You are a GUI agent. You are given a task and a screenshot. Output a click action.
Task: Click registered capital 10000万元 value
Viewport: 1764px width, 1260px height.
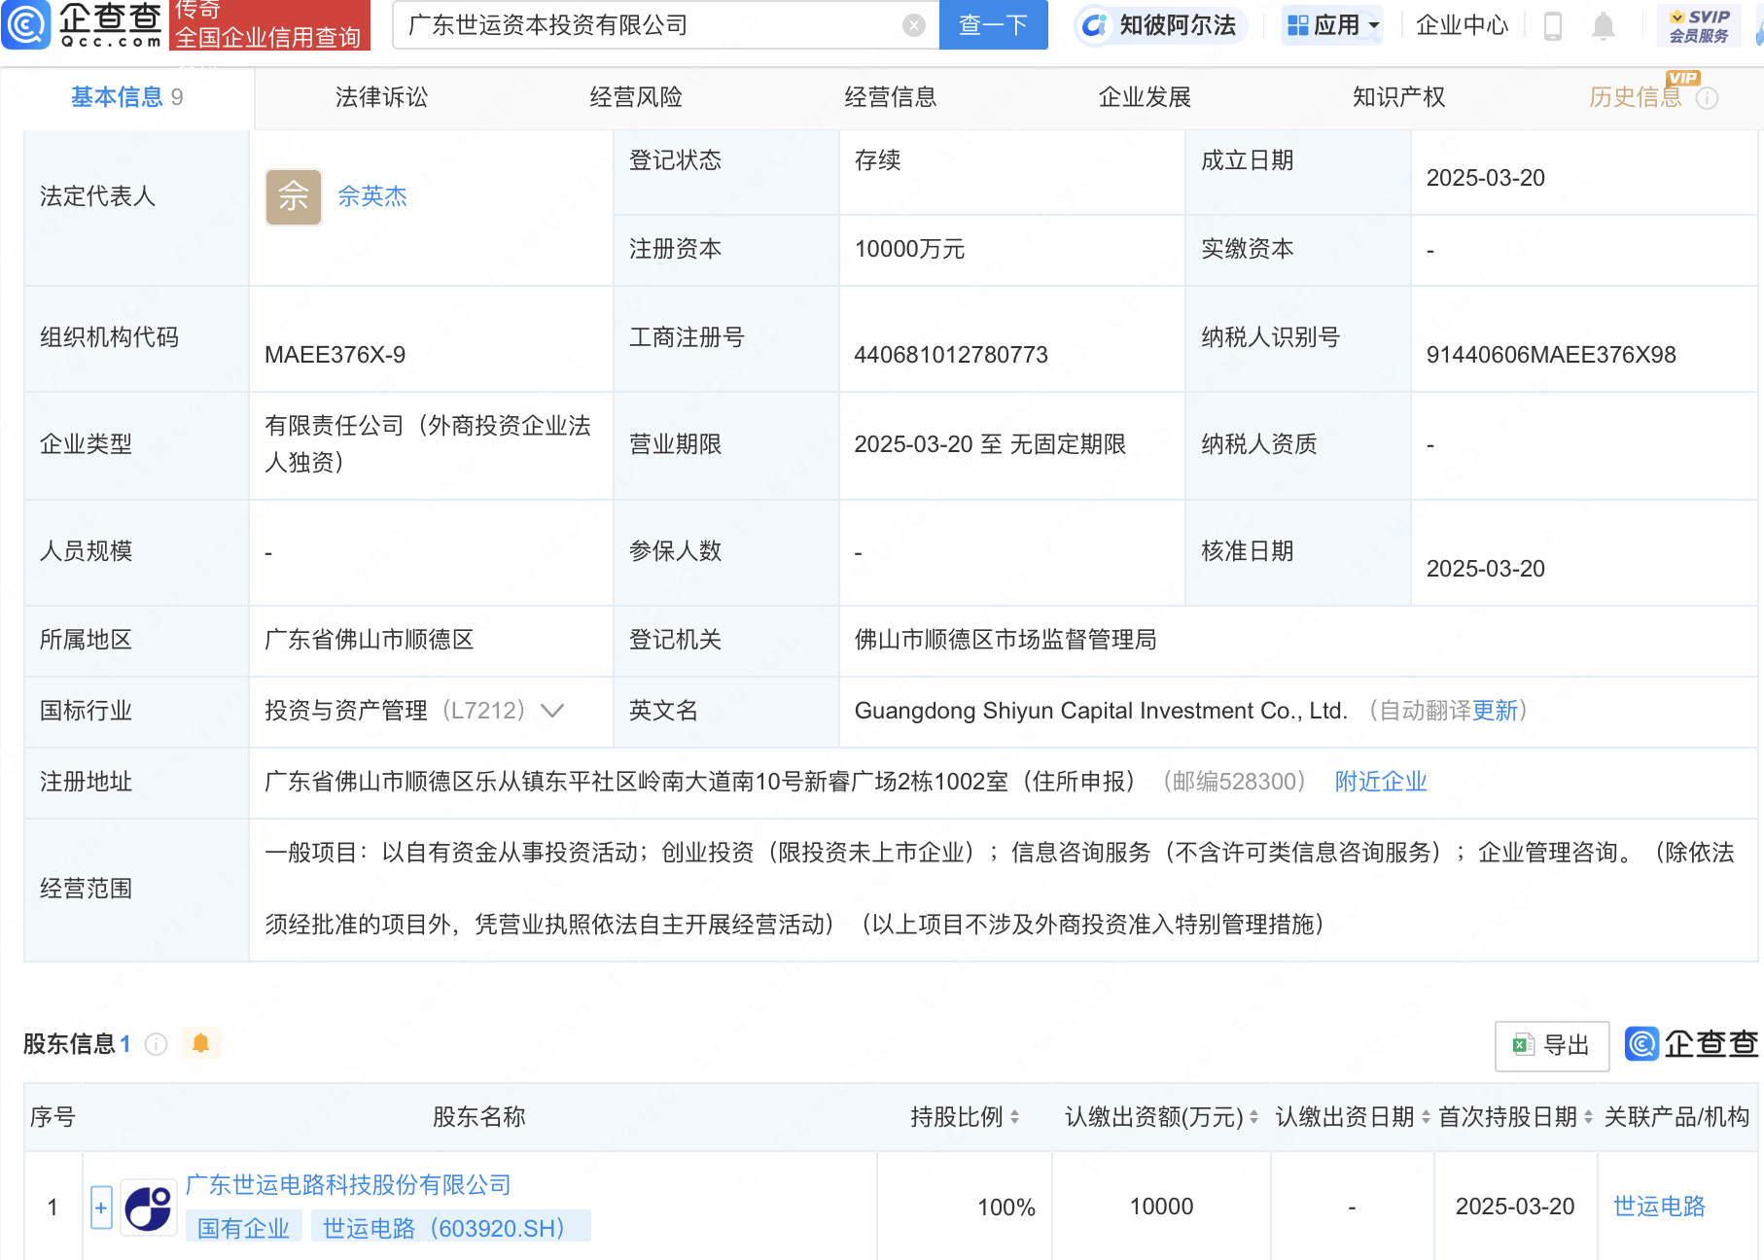[x=910, y=249]
